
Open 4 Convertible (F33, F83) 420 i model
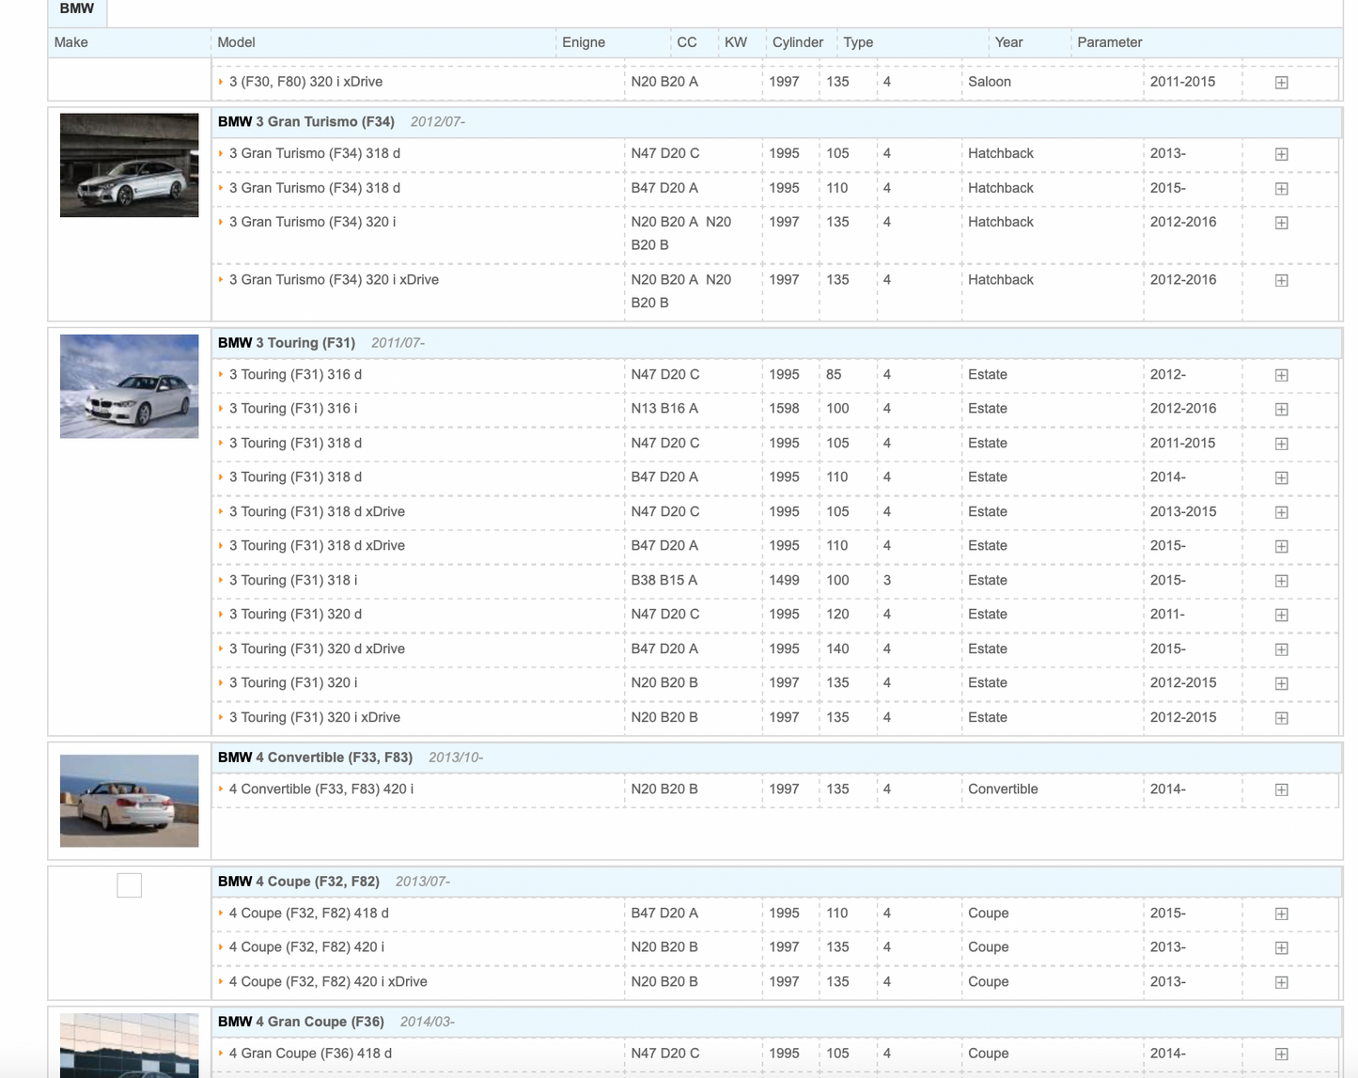(321, 789)
